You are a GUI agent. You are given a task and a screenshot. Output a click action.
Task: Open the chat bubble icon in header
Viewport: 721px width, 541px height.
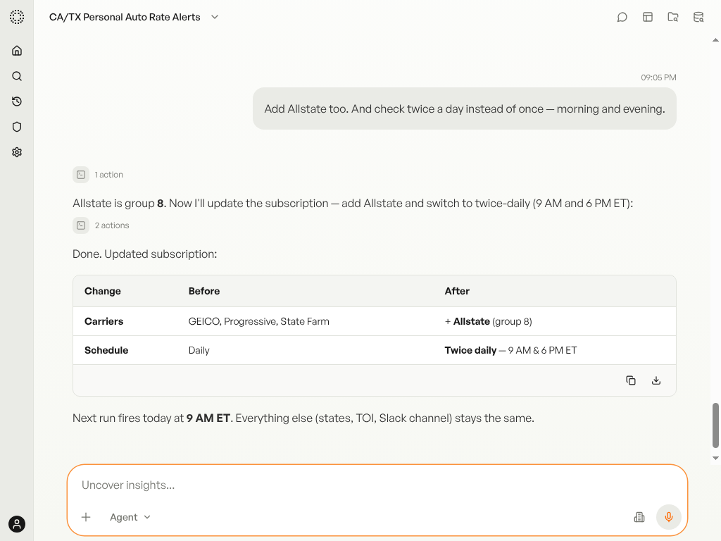[622, 17]
